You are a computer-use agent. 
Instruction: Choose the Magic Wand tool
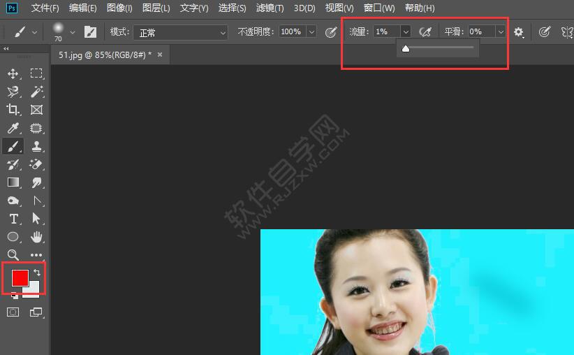(x=36, y=92)
